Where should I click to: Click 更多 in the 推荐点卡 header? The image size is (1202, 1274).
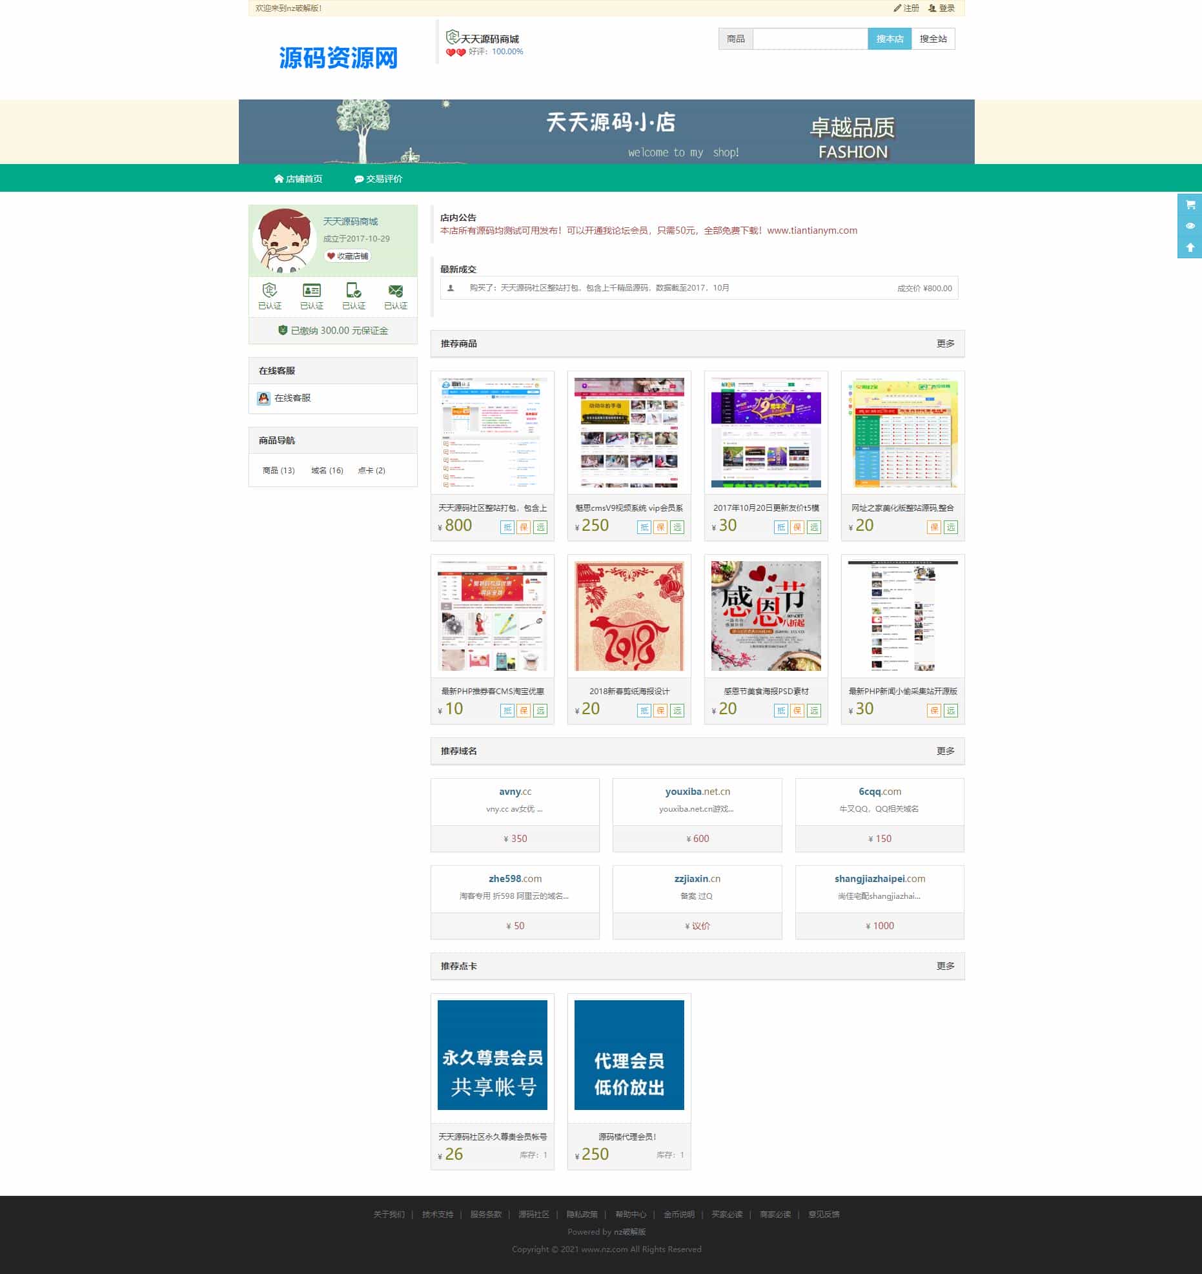pos(946,966)
